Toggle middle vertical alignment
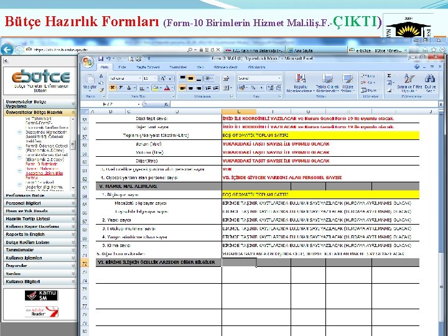The image size is (448, 336). 190,78
